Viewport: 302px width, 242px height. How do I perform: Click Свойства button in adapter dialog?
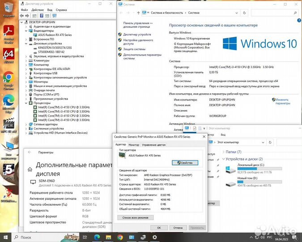point(185,163)
